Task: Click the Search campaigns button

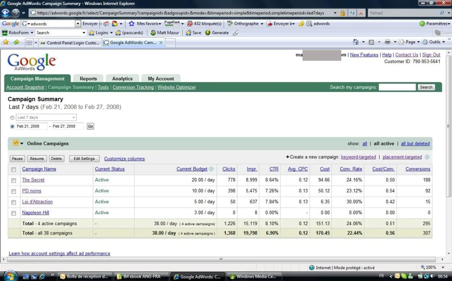Action: (x=426, y=87)
